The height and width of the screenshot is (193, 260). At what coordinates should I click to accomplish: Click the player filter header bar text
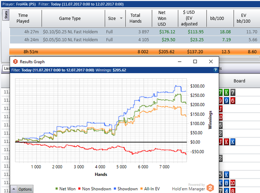point(63,4)
